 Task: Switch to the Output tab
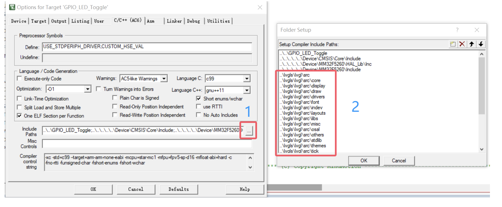59,21
